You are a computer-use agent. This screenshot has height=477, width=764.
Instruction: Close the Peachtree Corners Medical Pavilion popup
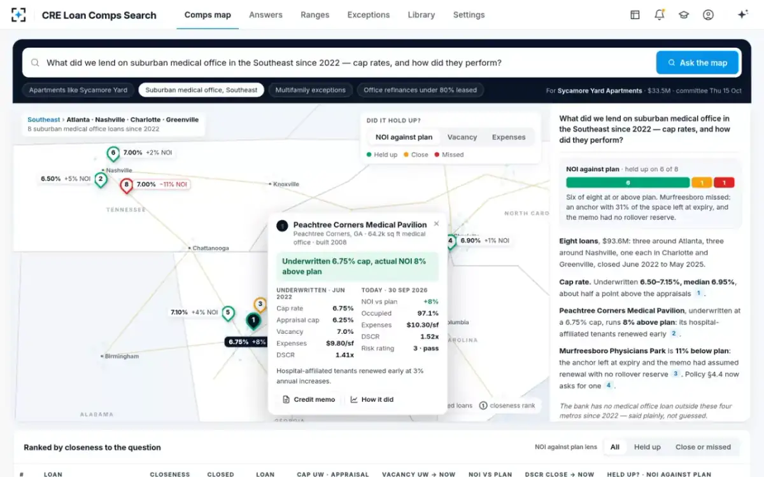[x=436, y=224]
